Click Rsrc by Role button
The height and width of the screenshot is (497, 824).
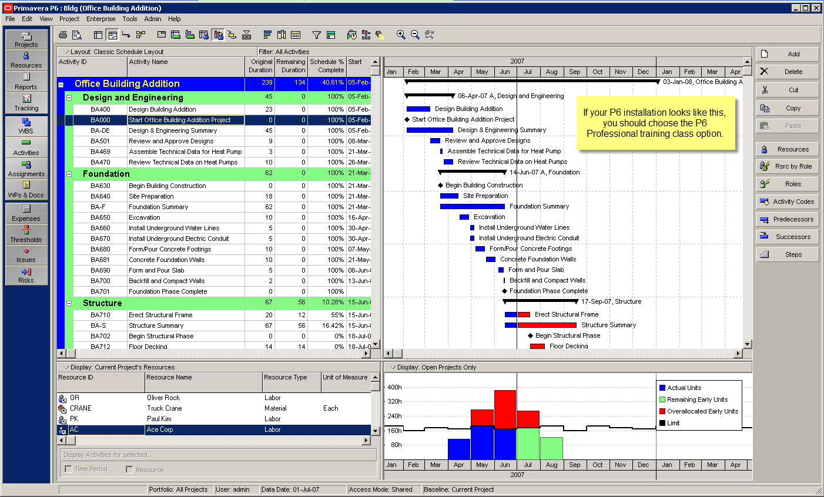point(787,166)
